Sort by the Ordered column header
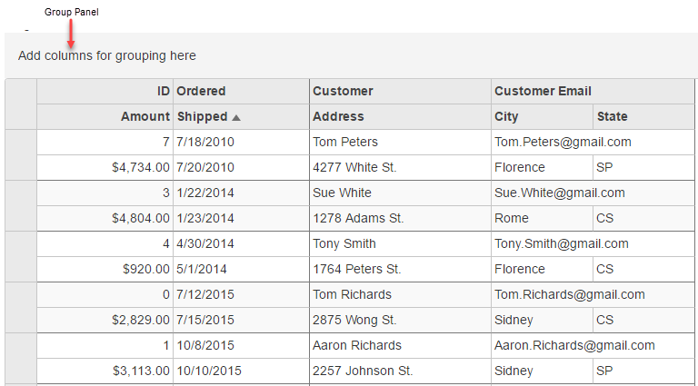This screenshot has width=698, height=386. 241,91
